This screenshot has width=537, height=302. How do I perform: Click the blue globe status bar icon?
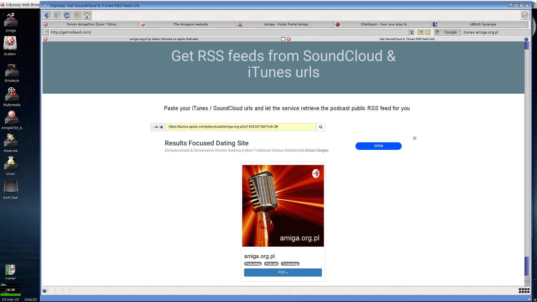tap(44, 291)
